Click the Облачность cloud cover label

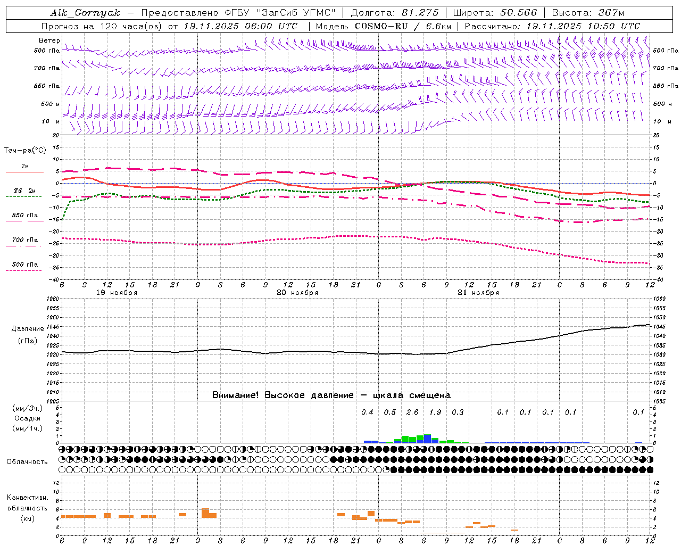point(27,462)
